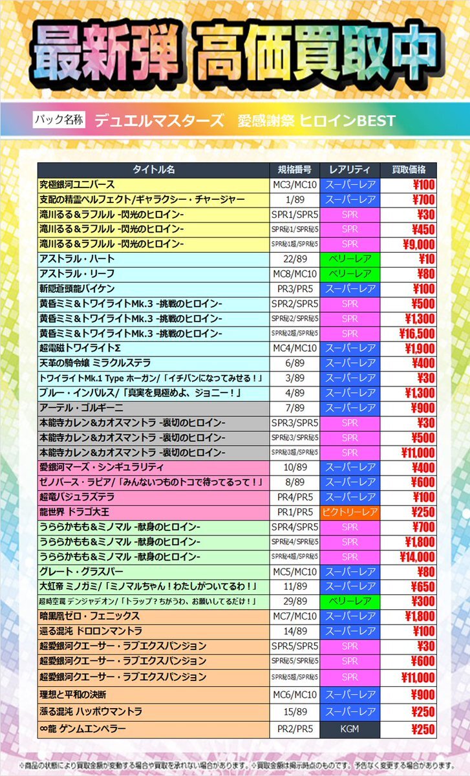This screenshot has height=776, width=470.
Task: Click the タイトル名 column header
Action: coord(153,170)
